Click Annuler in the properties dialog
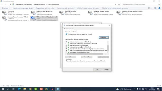Image resolution: width=162 pixels, height=91 pixels. tap(106, 69)
